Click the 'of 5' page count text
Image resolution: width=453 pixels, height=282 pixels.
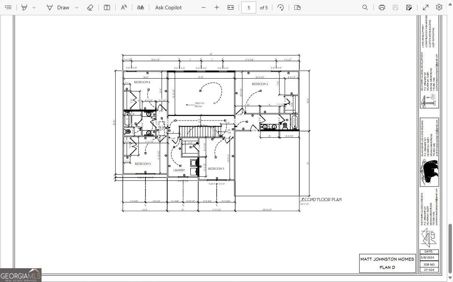pyautogui.click(x=264, y=7)
